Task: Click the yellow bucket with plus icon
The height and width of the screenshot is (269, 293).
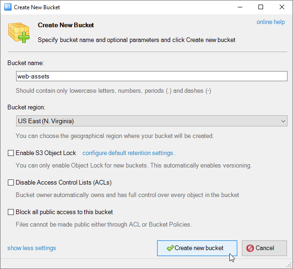Action: 19,33
